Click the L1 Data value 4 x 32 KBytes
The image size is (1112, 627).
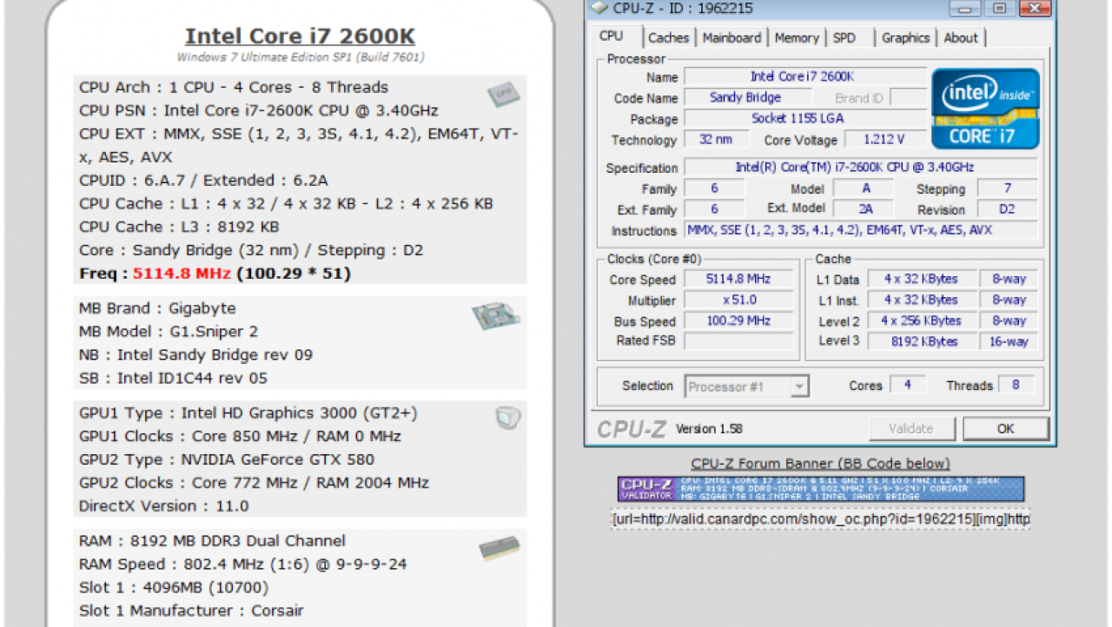(921, 280)
